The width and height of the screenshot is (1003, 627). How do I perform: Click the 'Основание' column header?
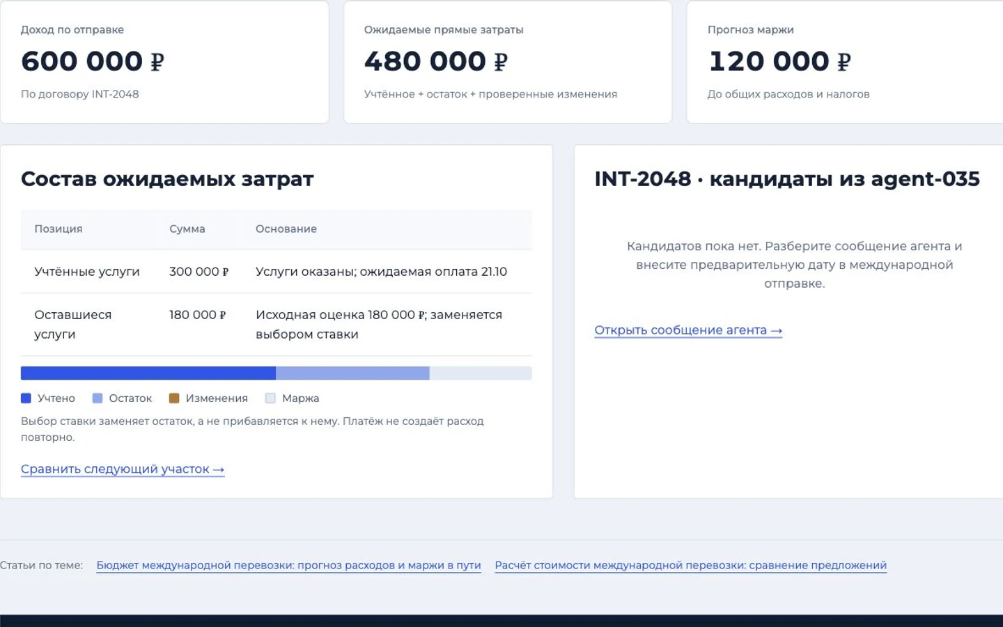(x=286, y=229)
